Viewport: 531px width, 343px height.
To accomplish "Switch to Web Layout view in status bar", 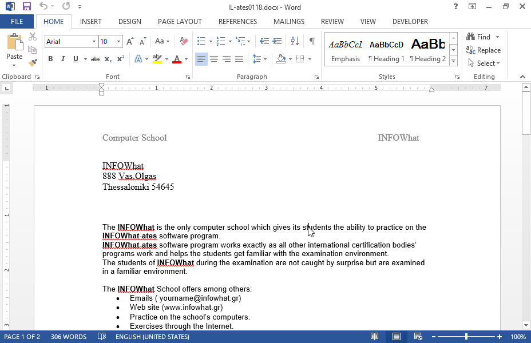I will (x=418, y=337).
